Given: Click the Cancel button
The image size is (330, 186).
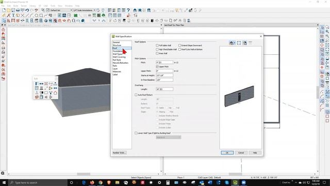Looking at the screenshot, I should point(241,153).
